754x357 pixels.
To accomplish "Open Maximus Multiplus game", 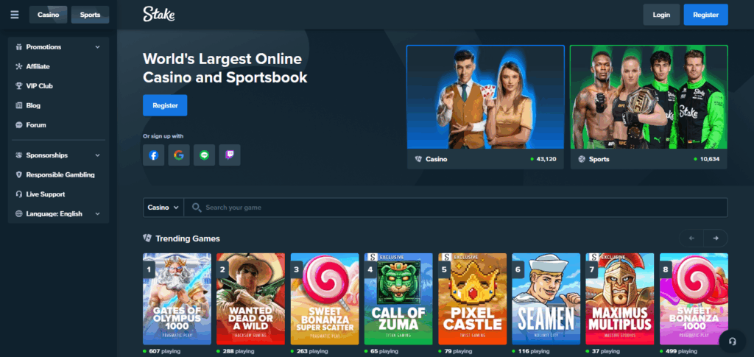I will pyautogui.click(x=620, y=299).
